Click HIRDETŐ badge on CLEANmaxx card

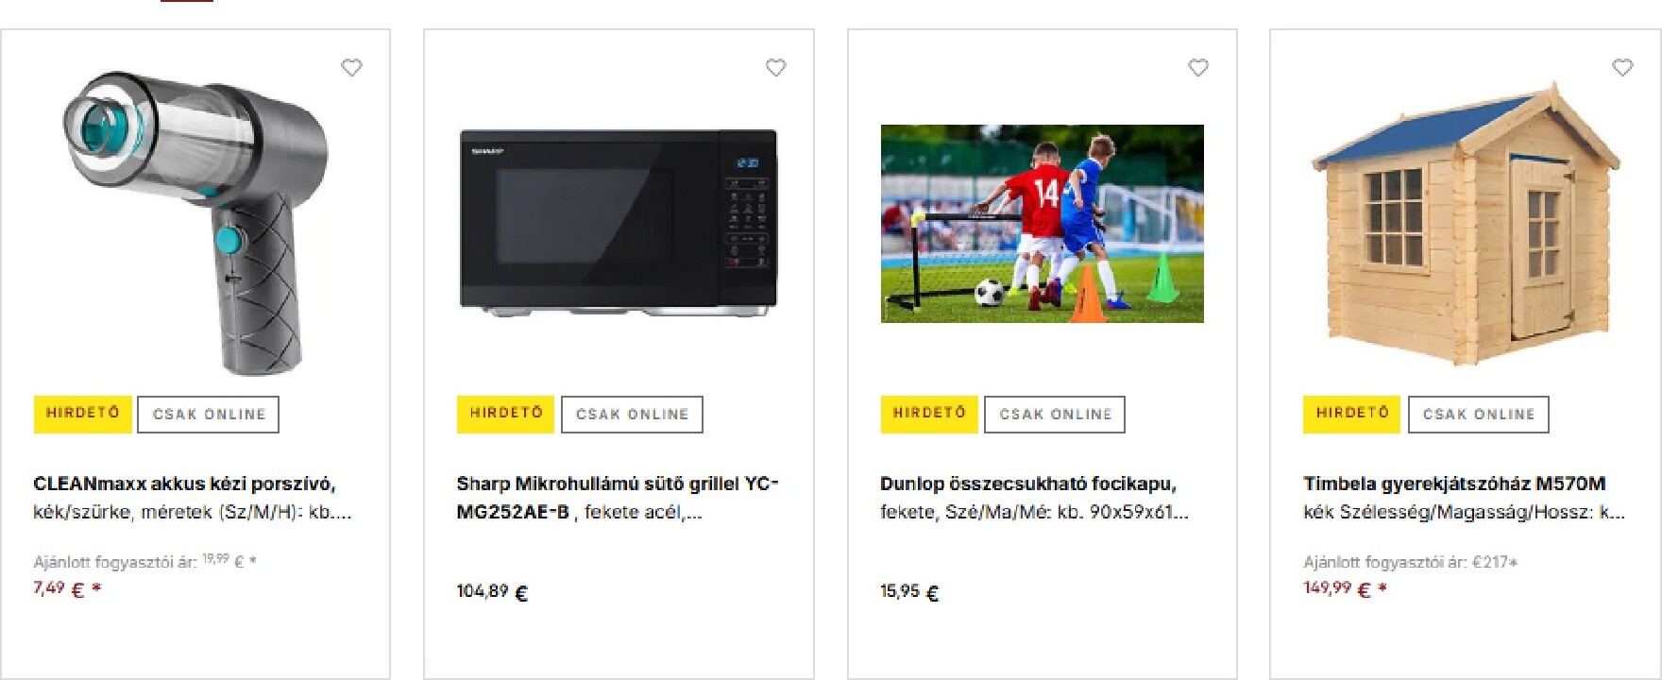(83, 414)
